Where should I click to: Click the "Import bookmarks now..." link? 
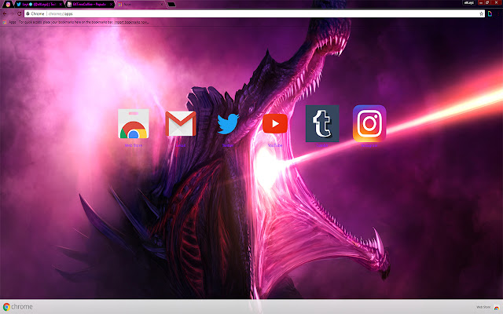pos(131,22)
